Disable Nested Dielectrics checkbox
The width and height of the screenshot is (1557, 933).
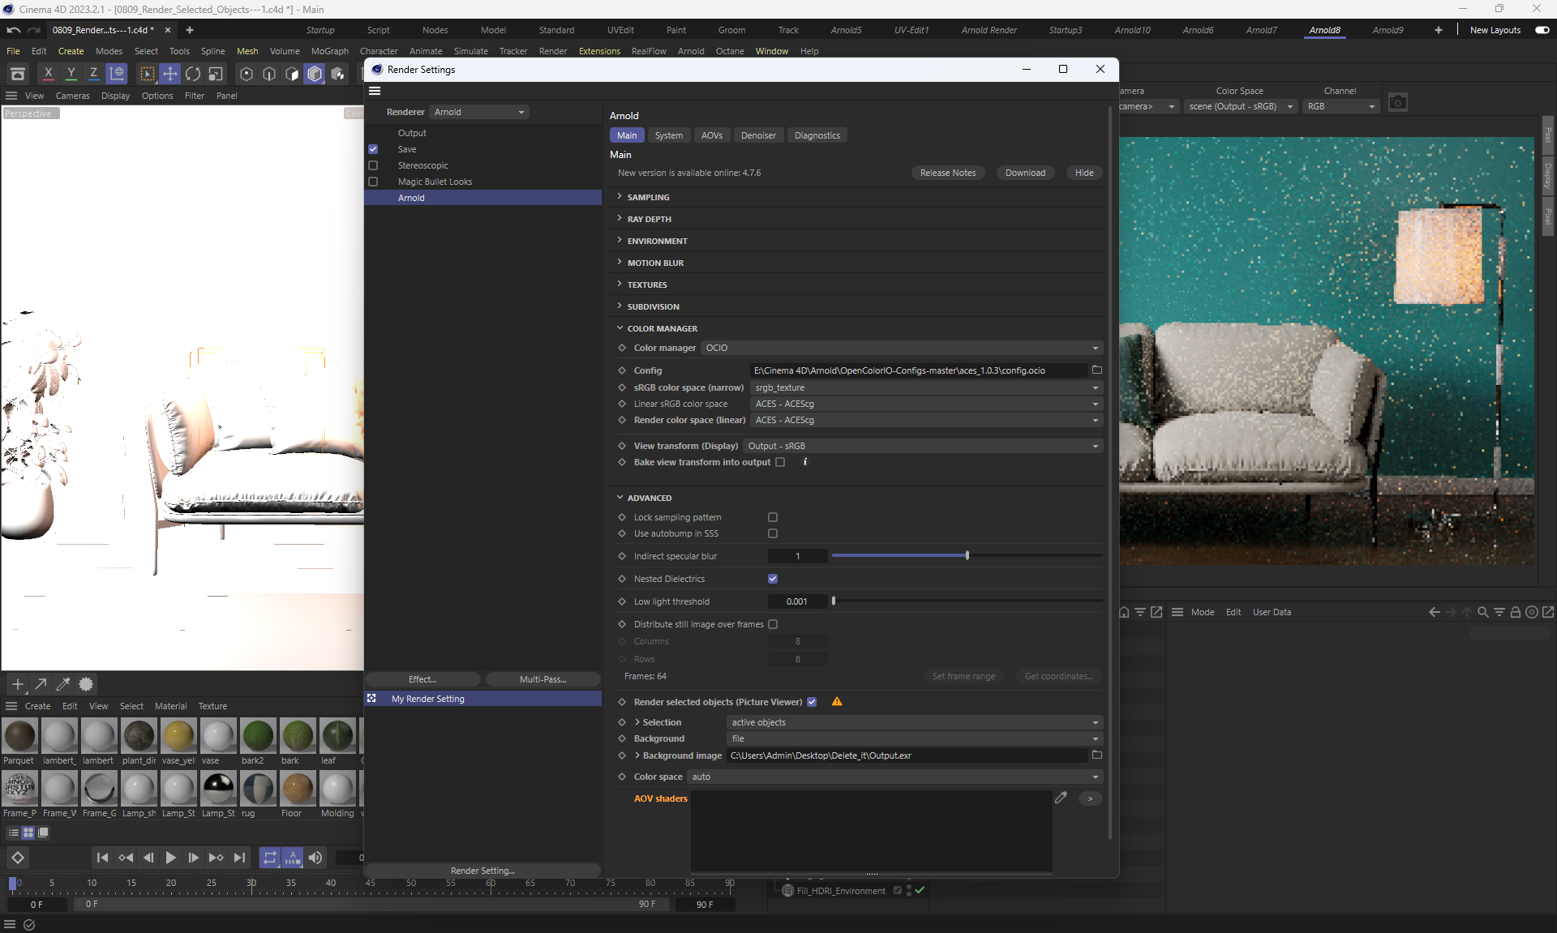(x=773, y=579)
